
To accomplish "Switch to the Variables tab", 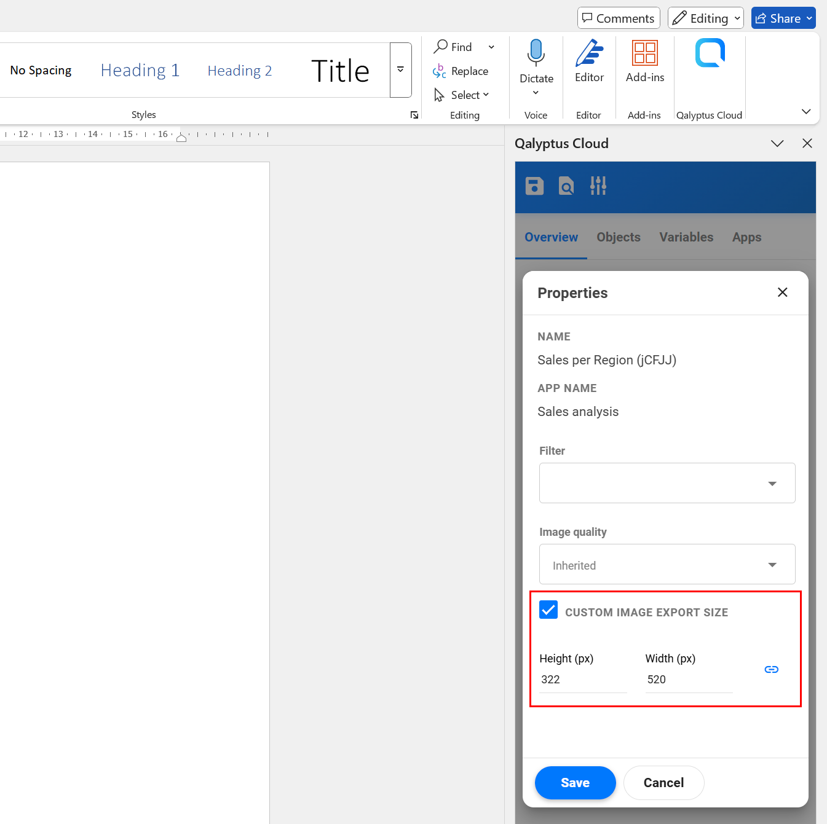I will click(x=686, y=237).
